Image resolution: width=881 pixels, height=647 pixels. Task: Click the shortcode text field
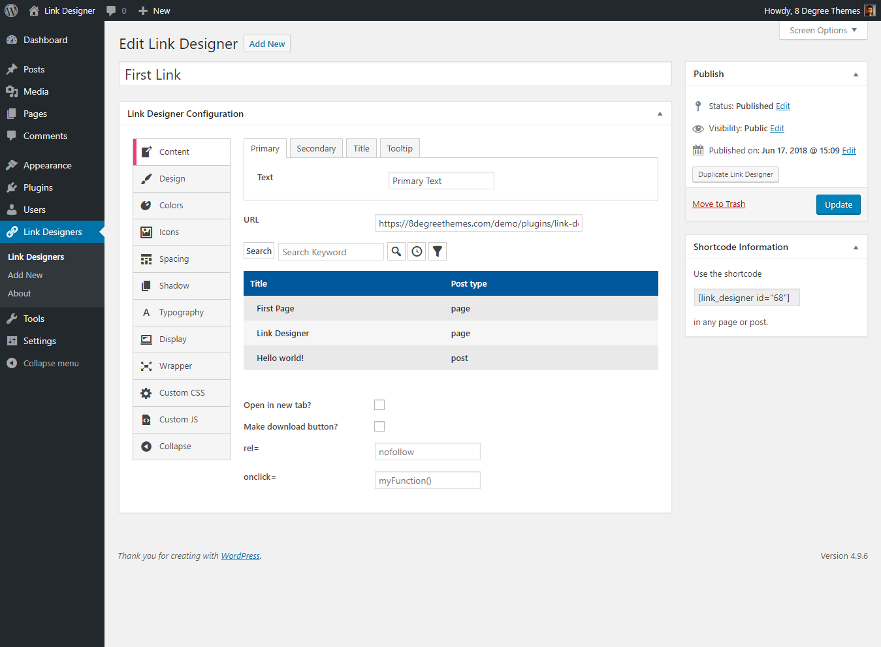(746, 298)
